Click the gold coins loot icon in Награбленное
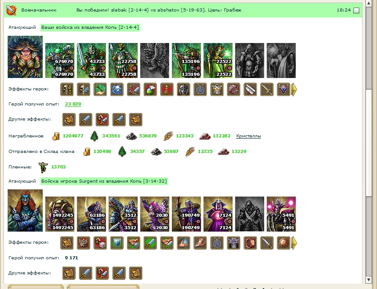377x289 pixels. click(x=56, y=136)
